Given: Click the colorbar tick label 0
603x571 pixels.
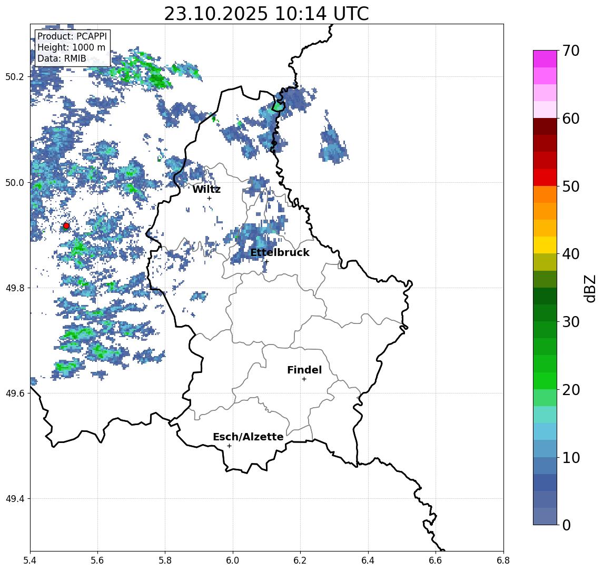Looking at the screenshot, I should click(567, 525).
